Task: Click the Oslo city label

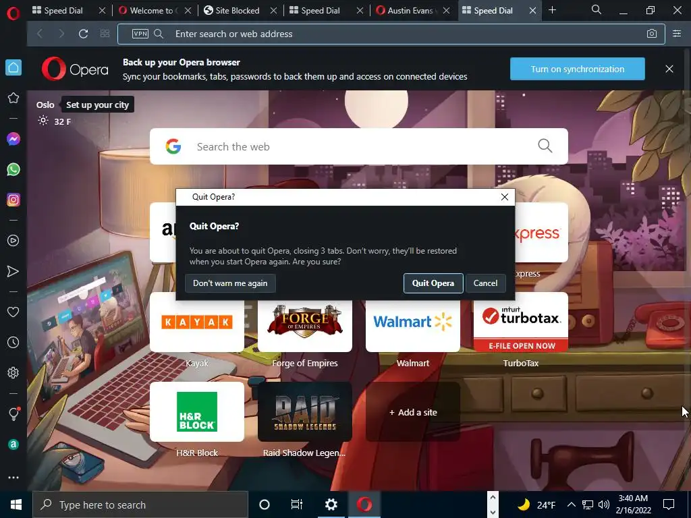Action: [x=45, y=105]
